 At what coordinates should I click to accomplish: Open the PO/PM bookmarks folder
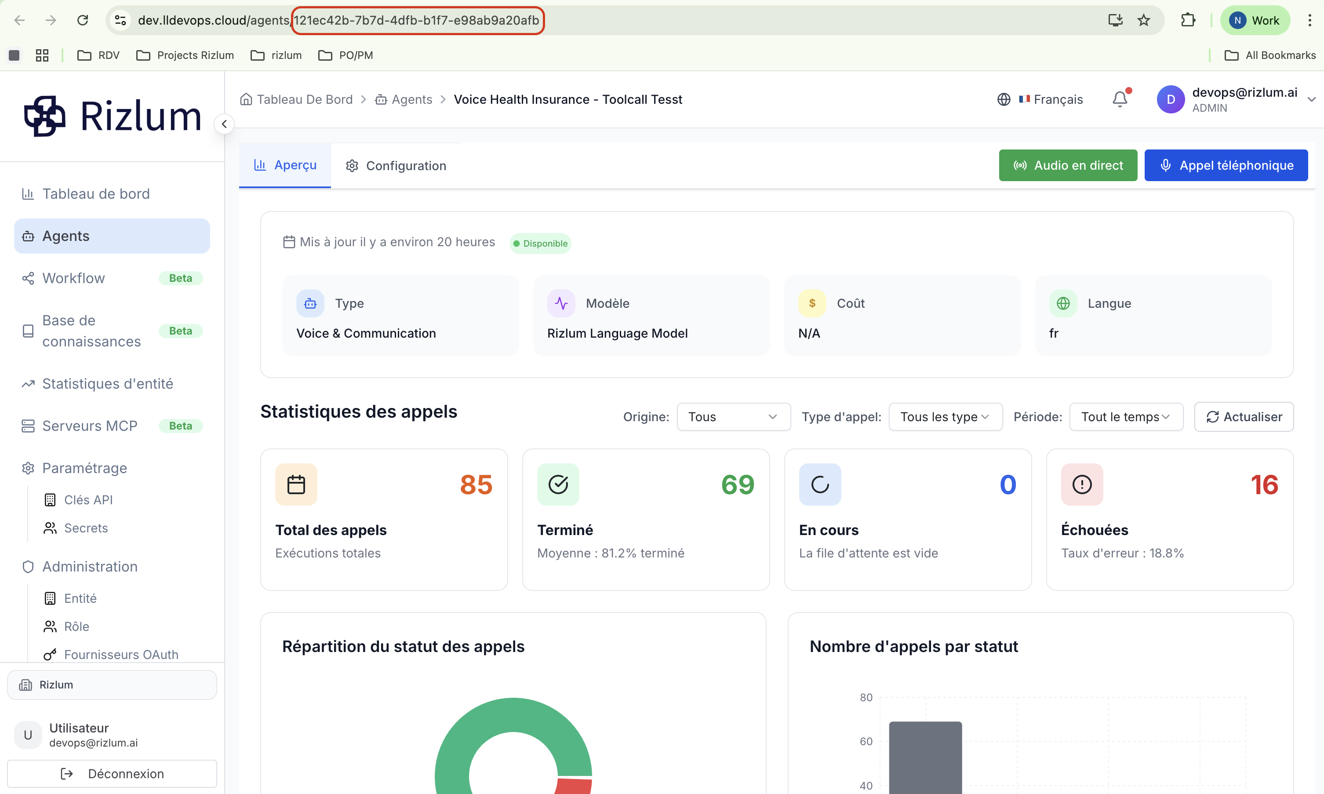[x=346, y=55]
